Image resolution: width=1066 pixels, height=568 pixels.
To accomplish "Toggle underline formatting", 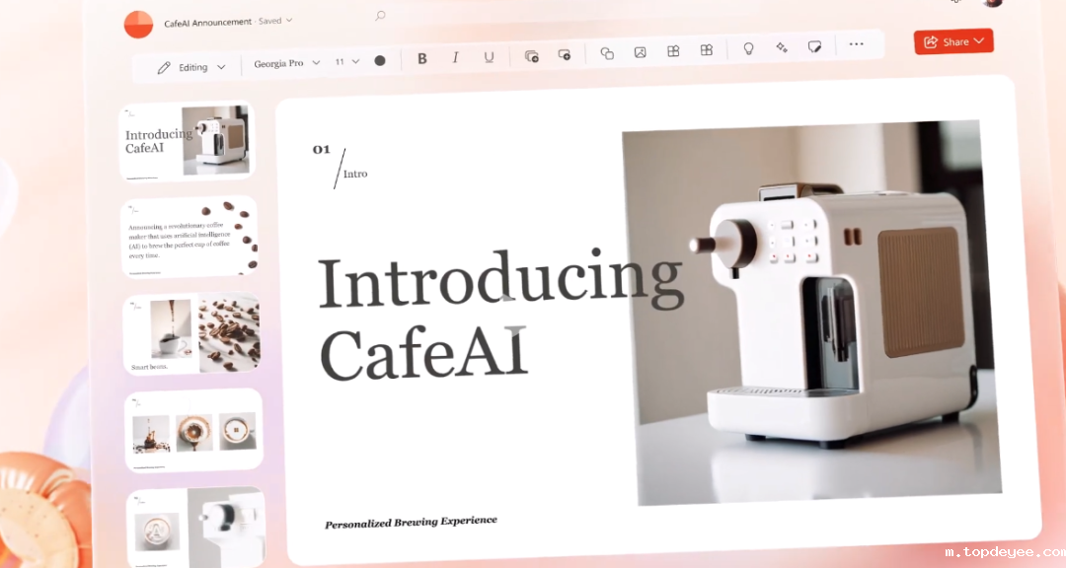I will (489, 57).
